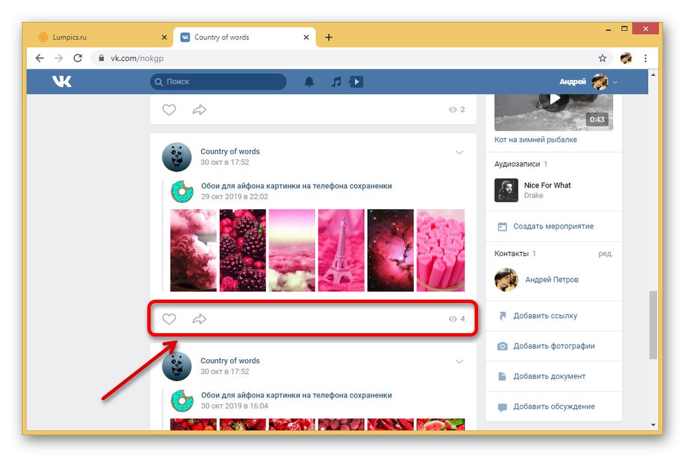Image resolution: width=685 pixels, height=457 pixels.
Task: Choose Добавить документ in sidebar
Action: (x=549, y=376)
